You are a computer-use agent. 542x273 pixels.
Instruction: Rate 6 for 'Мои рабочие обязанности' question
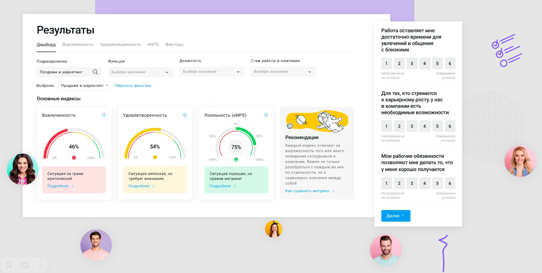[x=450, y=183]
